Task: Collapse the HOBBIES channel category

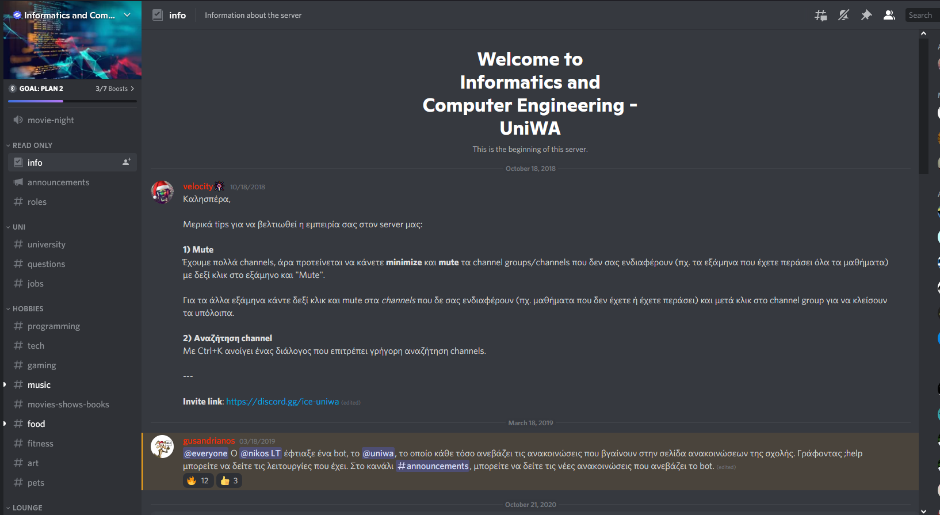Action: point(28,309)
